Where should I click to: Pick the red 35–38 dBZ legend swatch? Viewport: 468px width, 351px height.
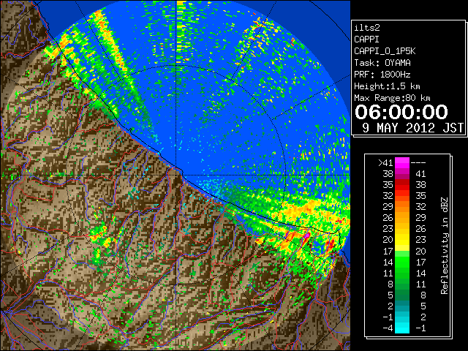402,185
